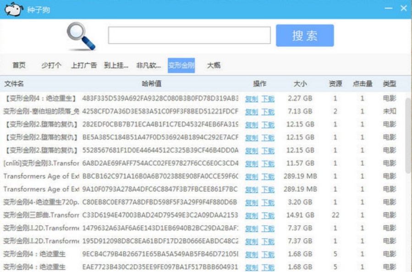Sort by the 哈希值 column header

[152, 84]
